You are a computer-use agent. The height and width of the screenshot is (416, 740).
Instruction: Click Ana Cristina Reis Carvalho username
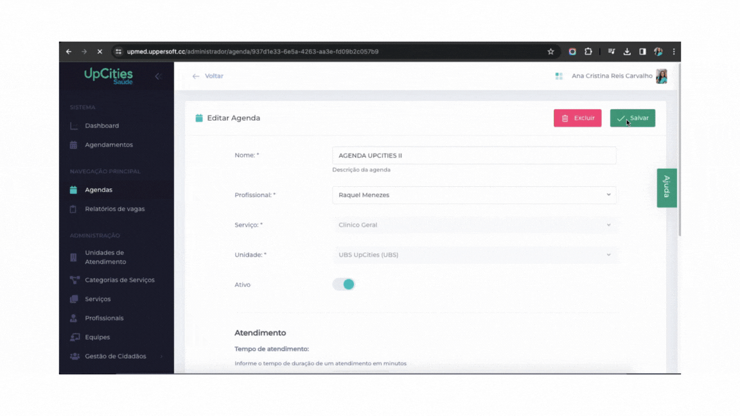pyautogui.click(x=612, y=76)
